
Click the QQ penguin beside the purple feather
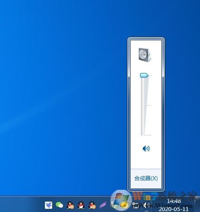click(x=92, y=205)
